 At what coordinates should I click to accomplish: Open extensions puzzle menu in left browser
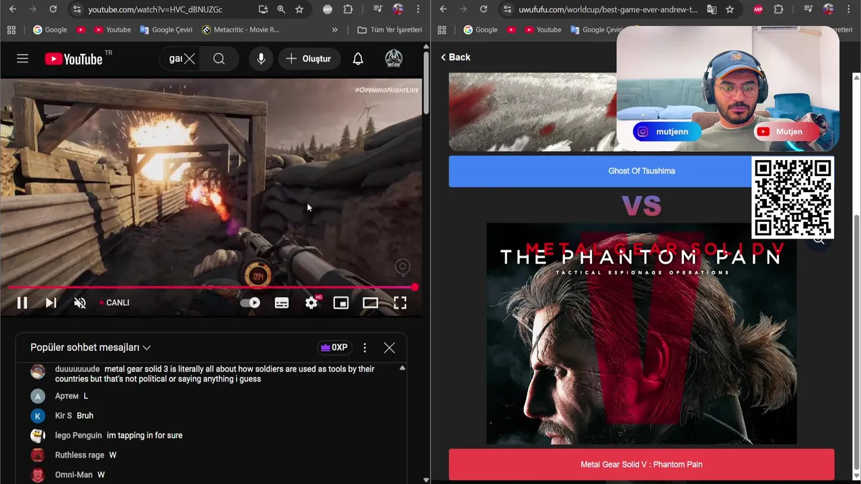(x=348, y=9)
